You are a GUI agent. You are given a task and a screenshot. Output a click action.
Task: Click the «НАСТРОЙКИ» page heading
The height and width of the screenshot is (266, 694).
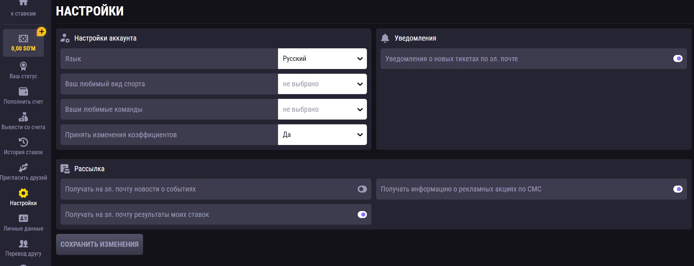tap(90, 11)
